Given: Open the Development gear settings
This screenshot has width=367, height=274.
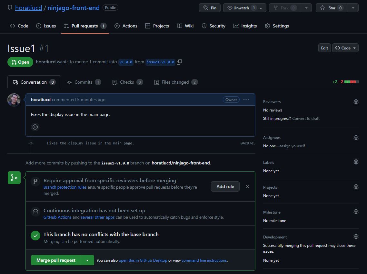Looking at the screenshot, I should (356, 237).
